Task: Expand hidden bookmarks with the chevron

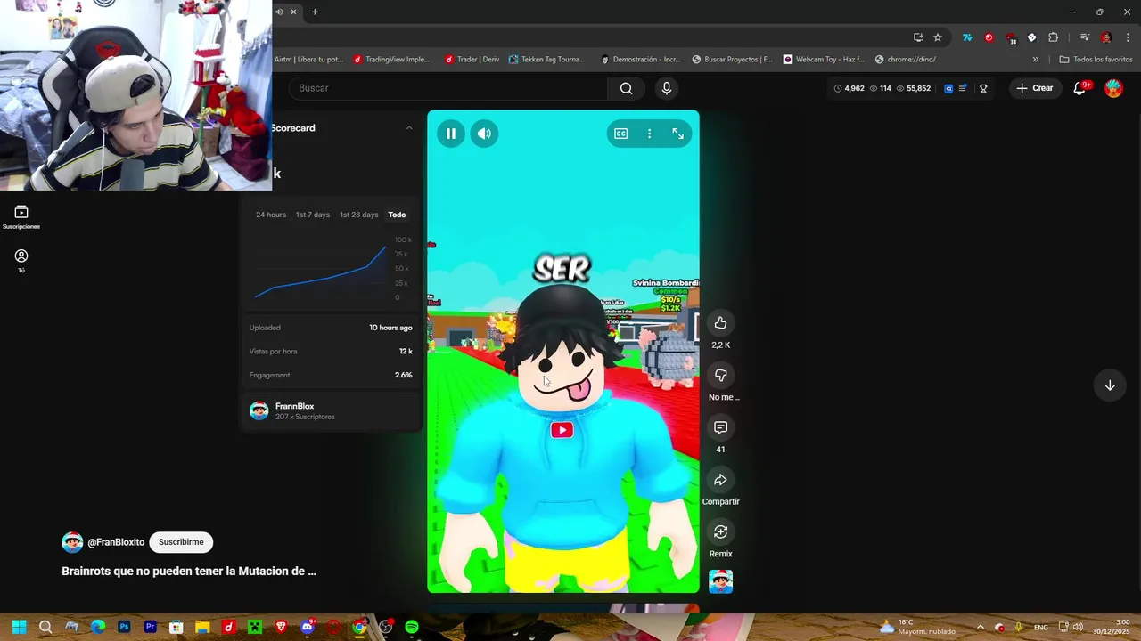Action: click(x=1035, y=60)
